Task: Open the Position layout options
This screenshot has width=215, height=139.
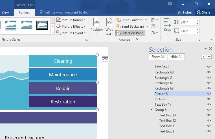Action: tap(96, 27)
